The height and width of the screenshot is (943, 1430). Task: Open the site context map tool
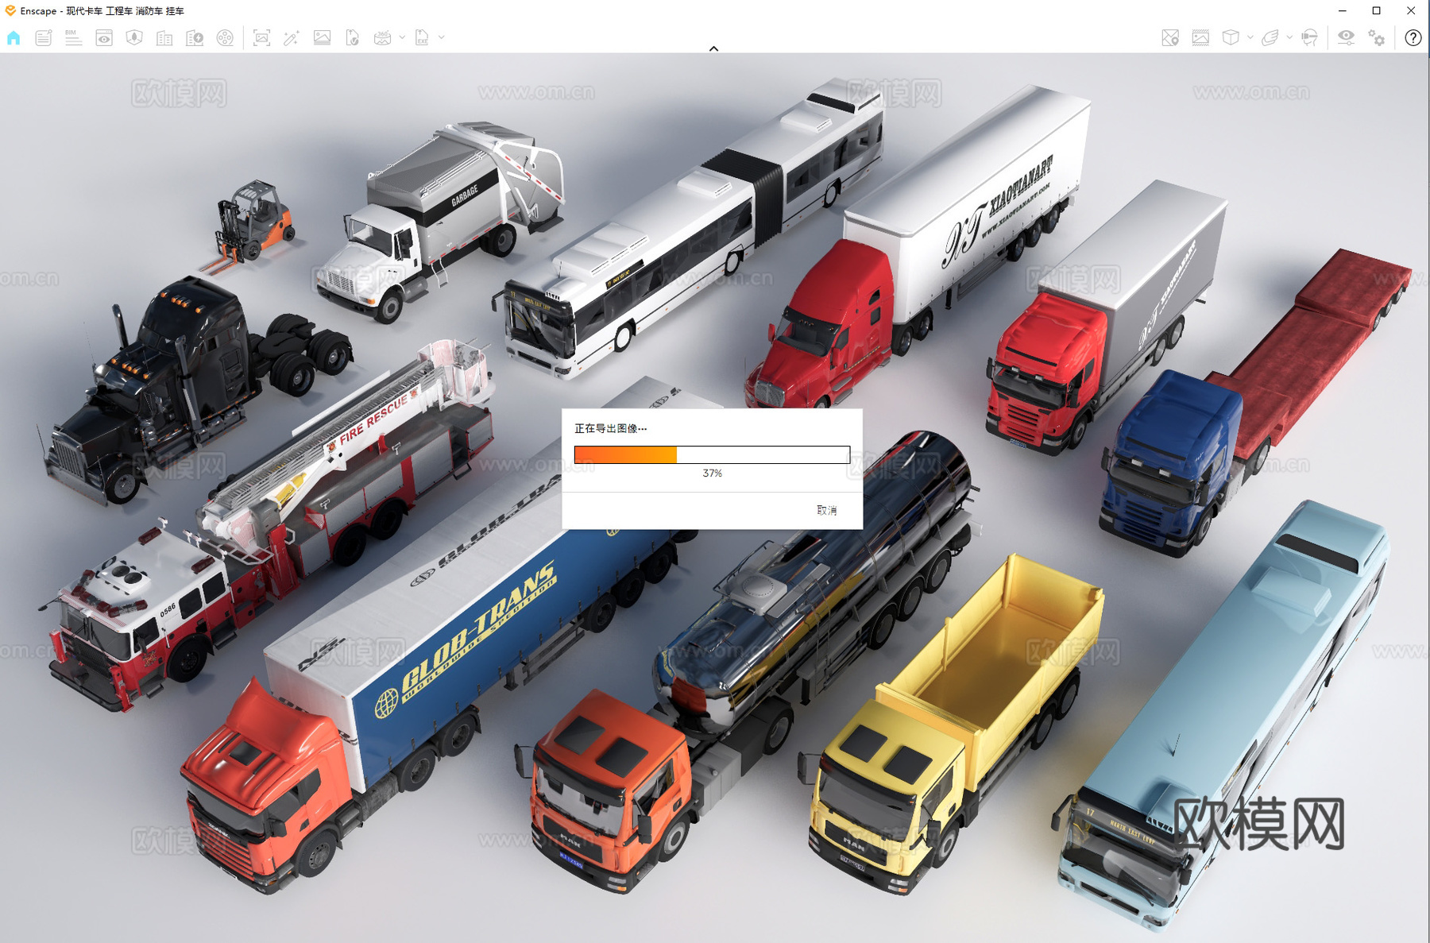click(134, 37)
